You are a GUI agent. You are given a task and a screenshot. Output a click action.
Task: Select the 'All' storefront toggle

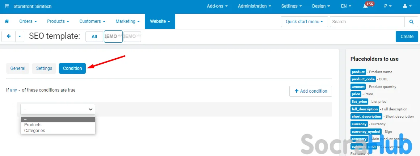click(94, 36)
